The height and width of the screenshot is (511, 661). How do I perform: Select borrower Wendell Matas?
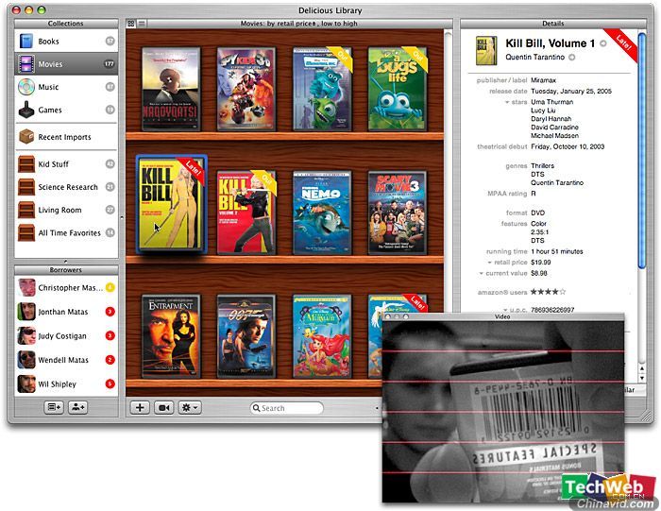pos(66,360)
